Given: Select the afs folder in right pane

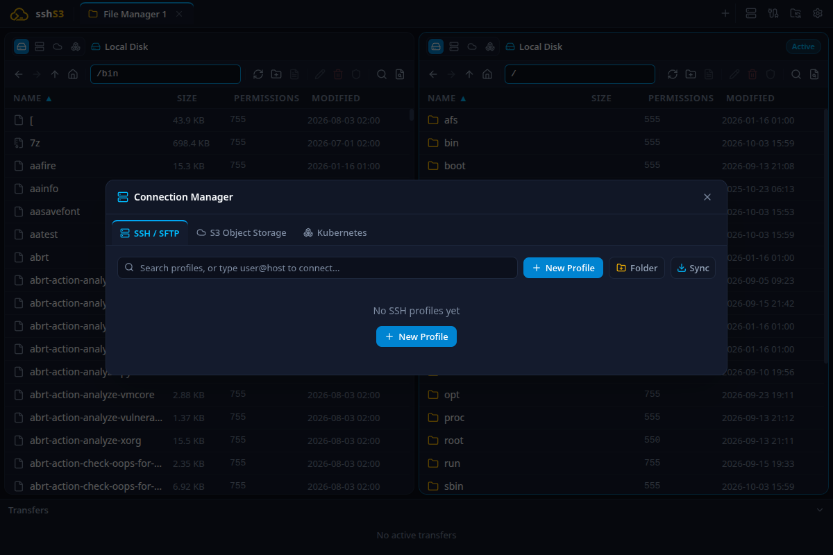Looking at the screenshot, I should [x=621, y=120].
